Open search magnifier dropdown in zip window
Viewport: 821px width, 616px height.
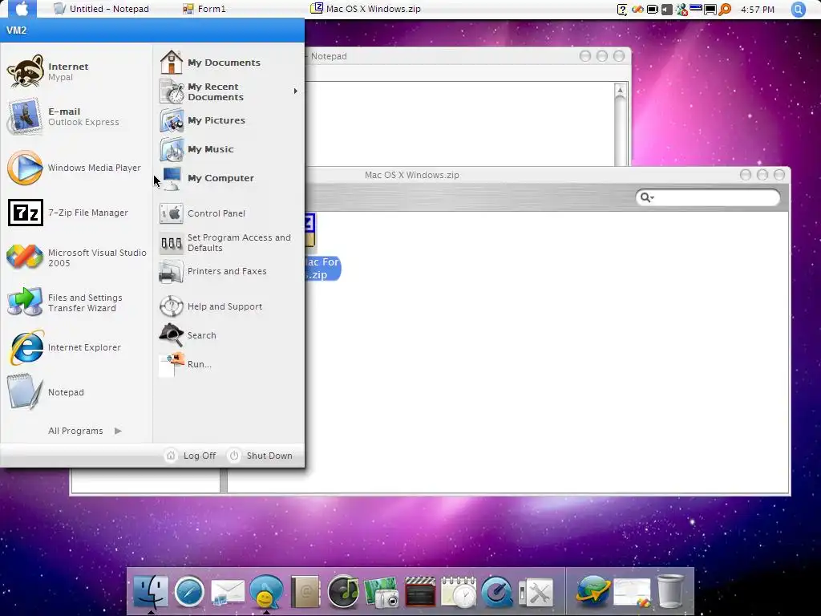tap(648, 197)
